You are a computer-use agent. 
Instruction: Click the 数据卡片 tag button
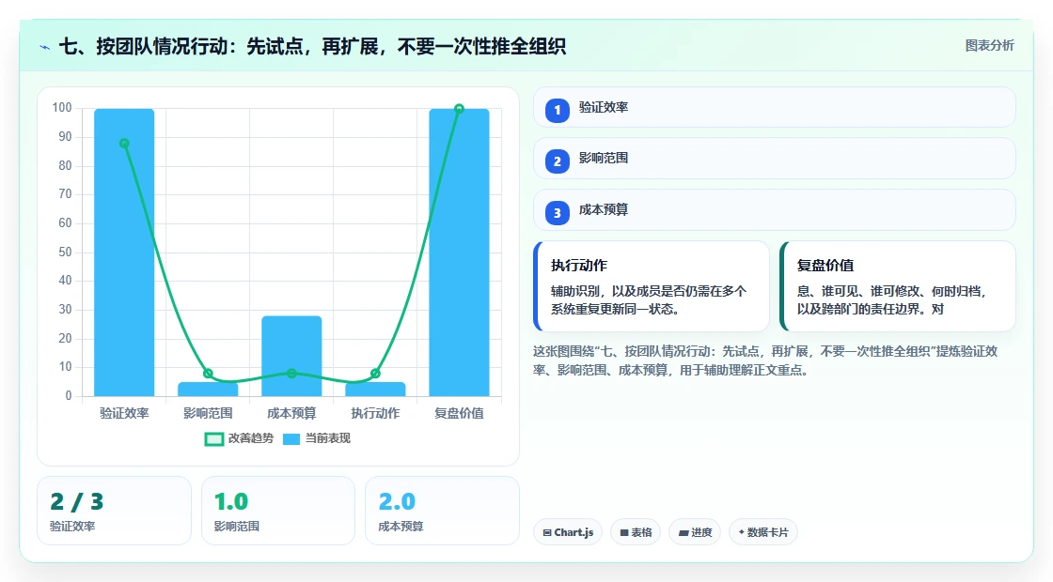click(762, 532)
